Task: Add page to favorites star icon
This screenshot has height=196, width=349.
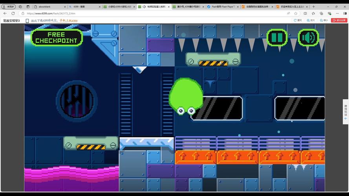Action: tap(296, 13)
